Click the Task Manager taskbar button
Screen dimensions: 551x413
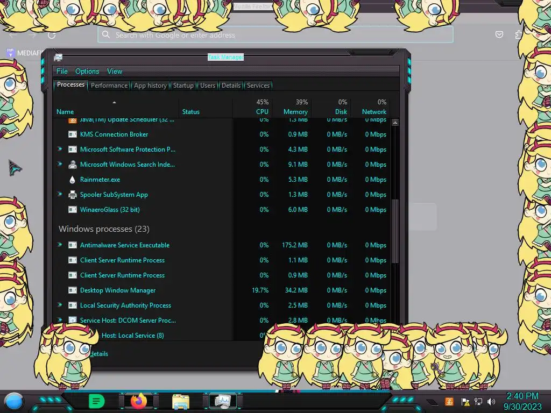(x=223, y=401)
